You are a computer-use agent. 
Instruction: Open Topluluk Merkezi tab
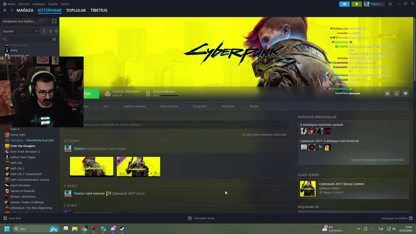tap(134, 106)
